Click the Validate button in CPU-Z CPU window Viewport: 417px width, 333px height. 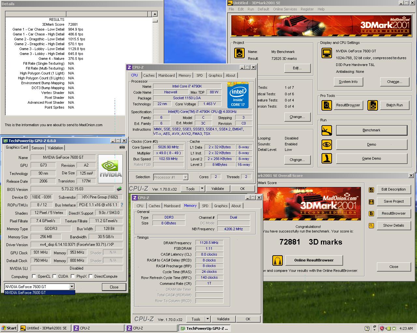point(218,189)
